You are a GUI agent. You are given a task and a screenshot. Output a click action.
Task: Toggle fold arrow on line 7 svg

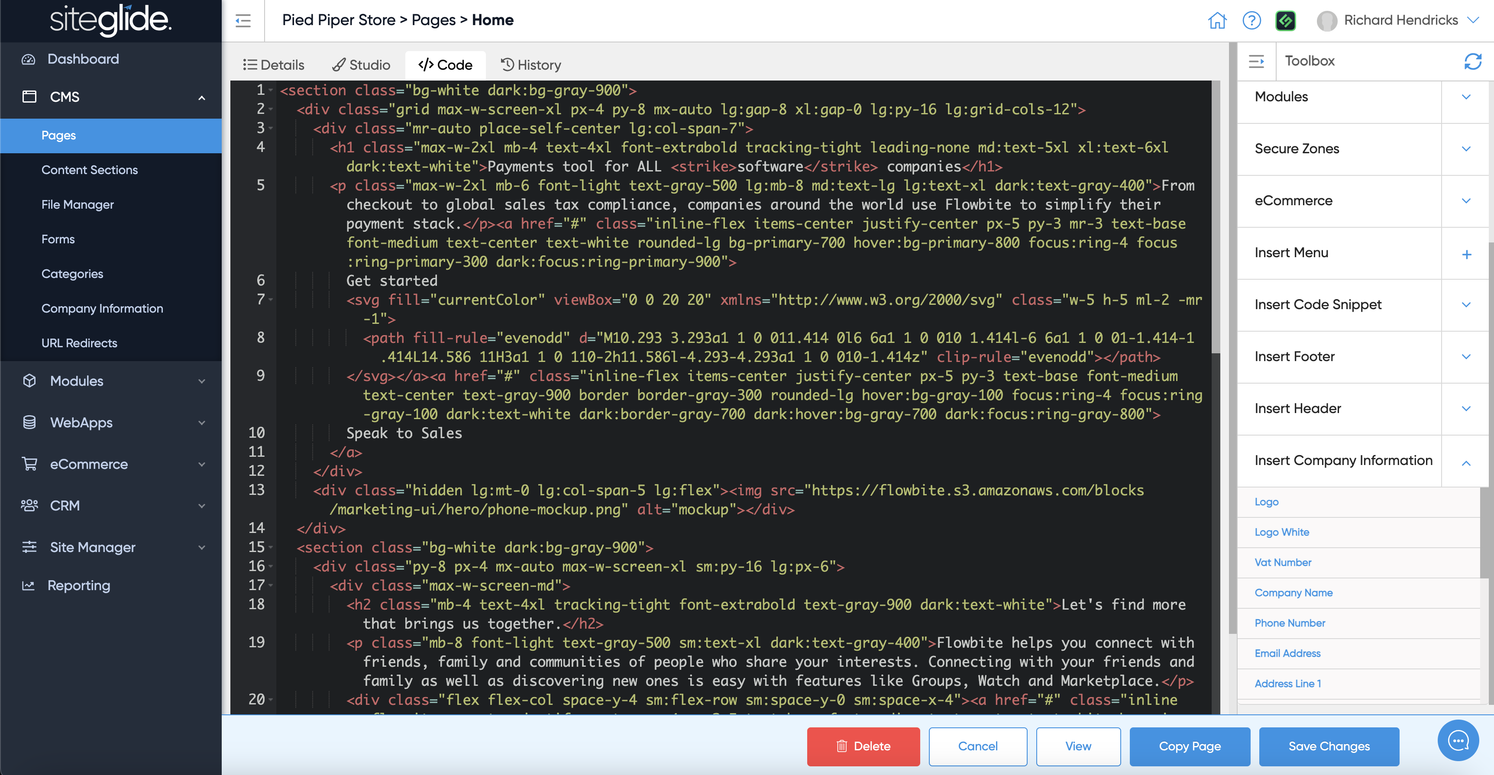coord(271,299)
